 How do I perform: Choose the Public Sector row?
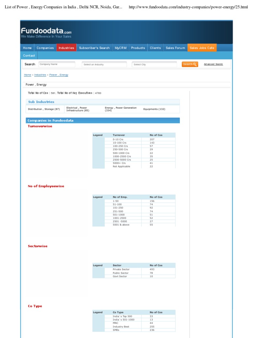[x=140, y=273]
